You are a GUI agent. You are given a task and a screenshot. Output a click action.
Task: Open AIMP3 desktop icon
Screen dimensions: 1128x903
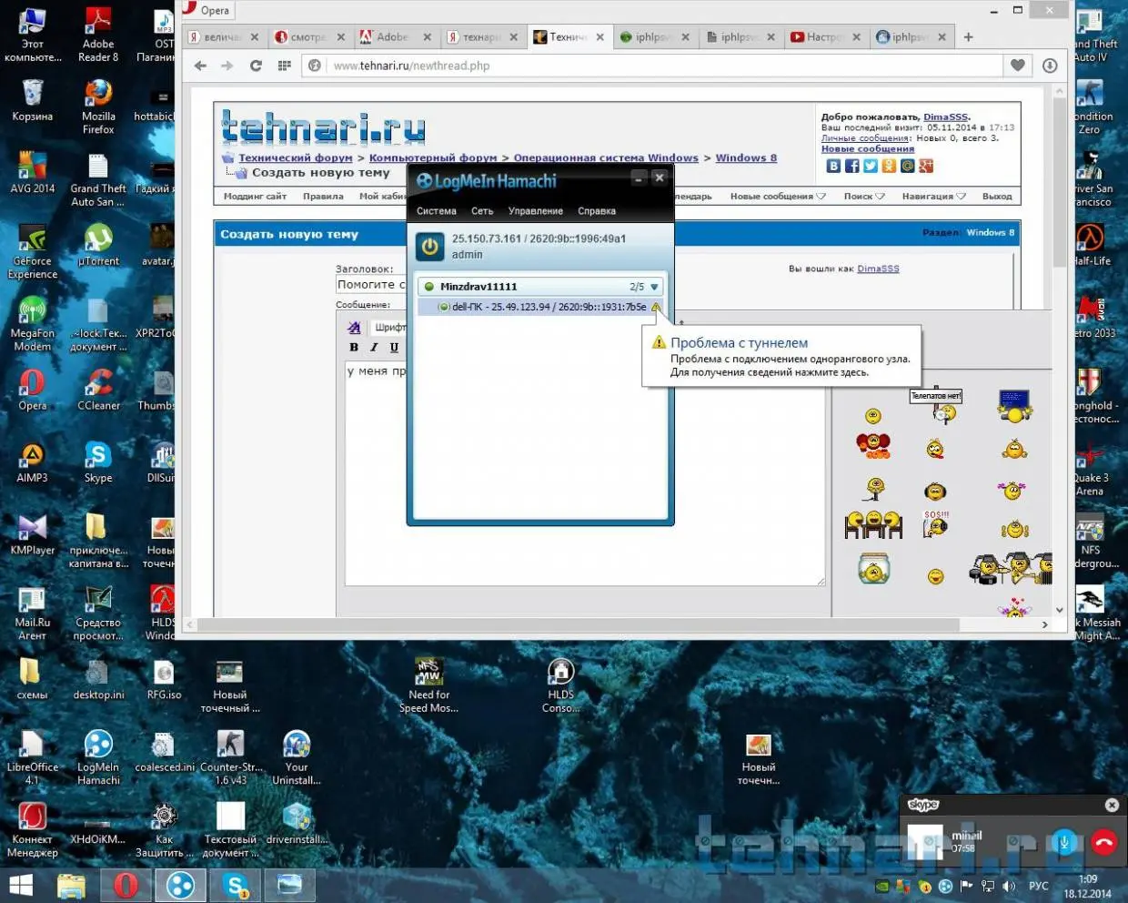32,461
